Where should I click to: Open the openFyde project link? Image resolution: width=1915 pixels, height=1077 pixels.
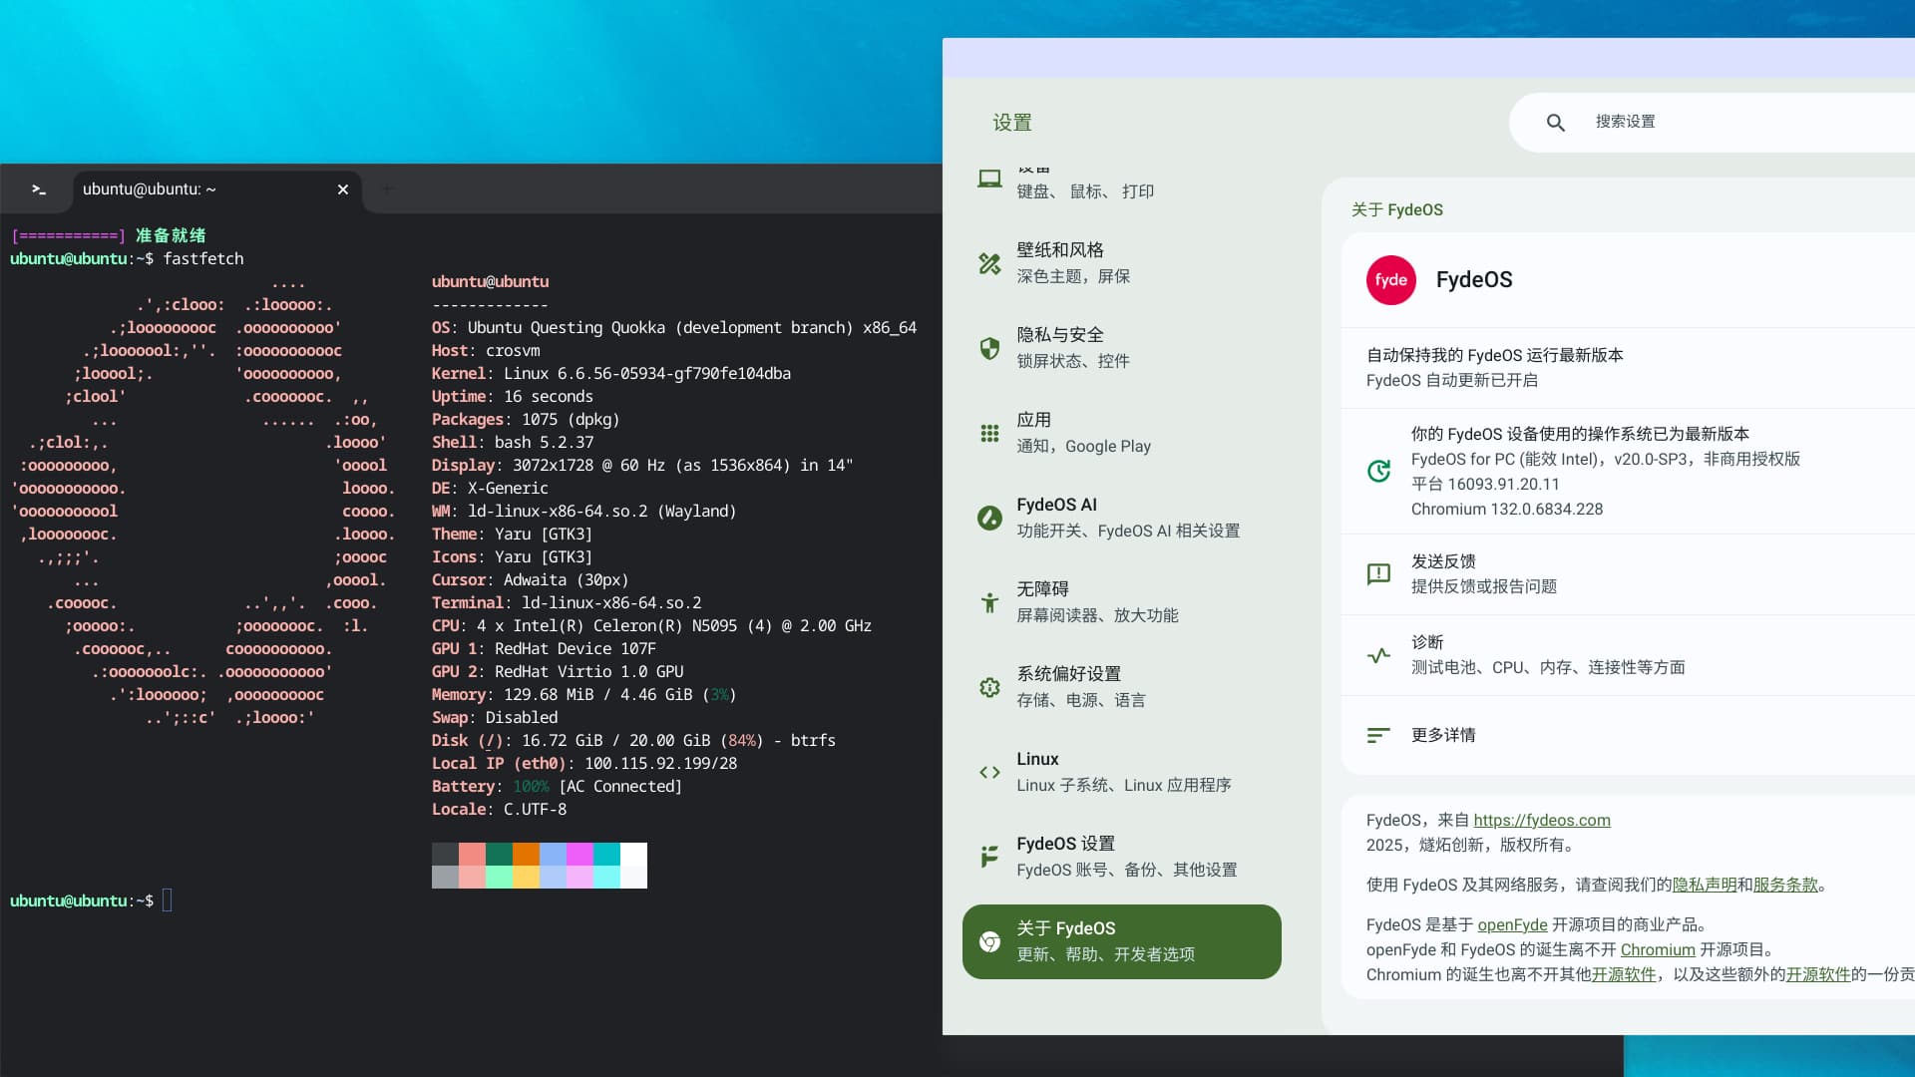pyautogui.click(x=1512, y=924)
